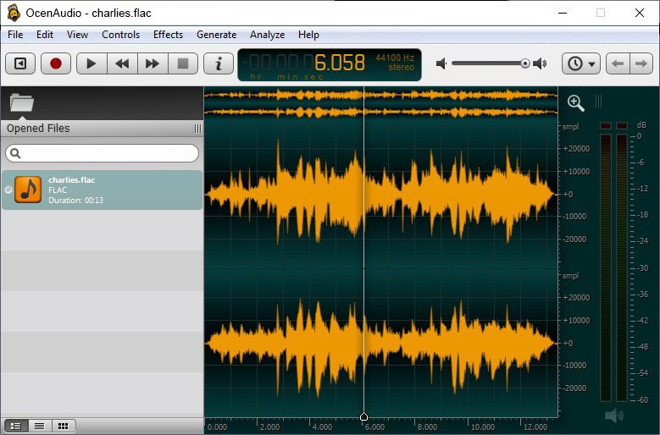660x435 pixels.
Task: Click the Record button
Action: click(x=56, y=63)
